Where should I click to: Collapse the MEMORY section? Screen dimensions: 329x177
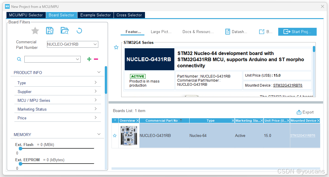coord(99,134)
